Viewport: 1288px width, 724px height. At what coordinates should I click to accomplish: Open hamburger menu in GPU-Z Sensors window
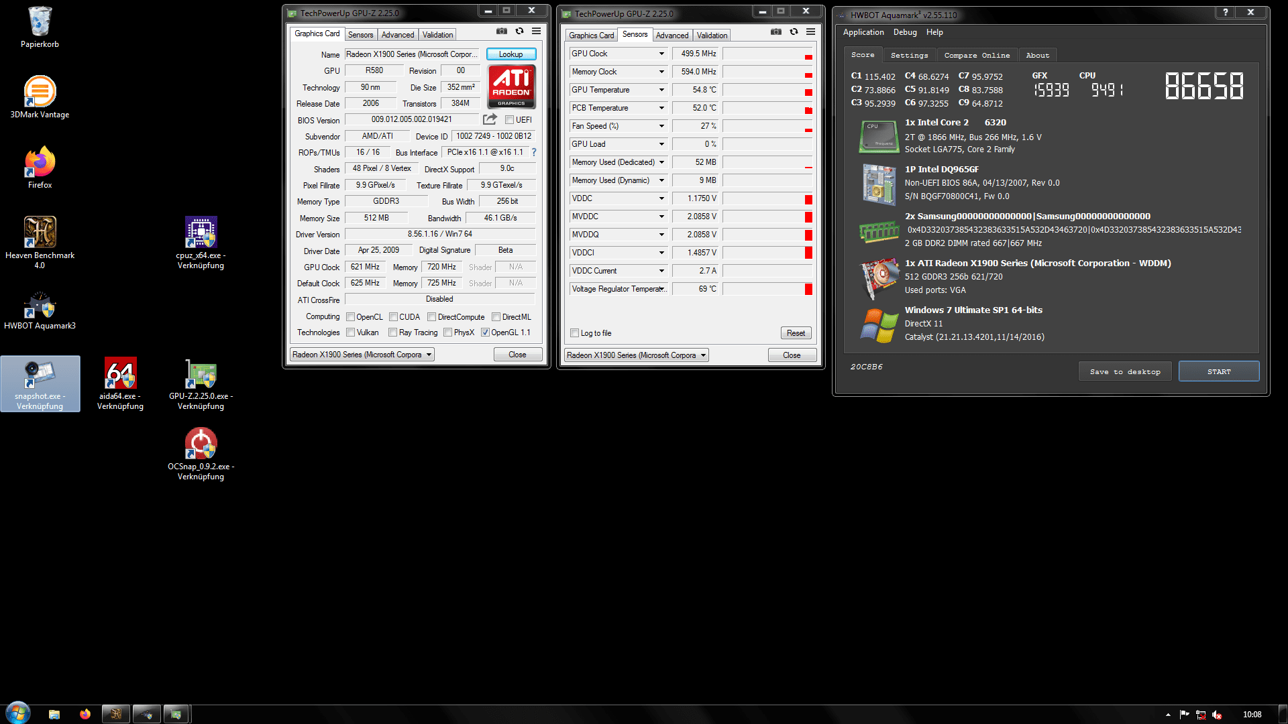tap(810, 32)
